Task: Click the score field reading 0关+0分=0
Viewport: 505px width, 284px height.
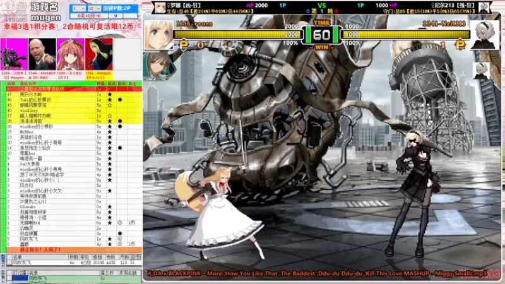Action: tap(89, 16)
